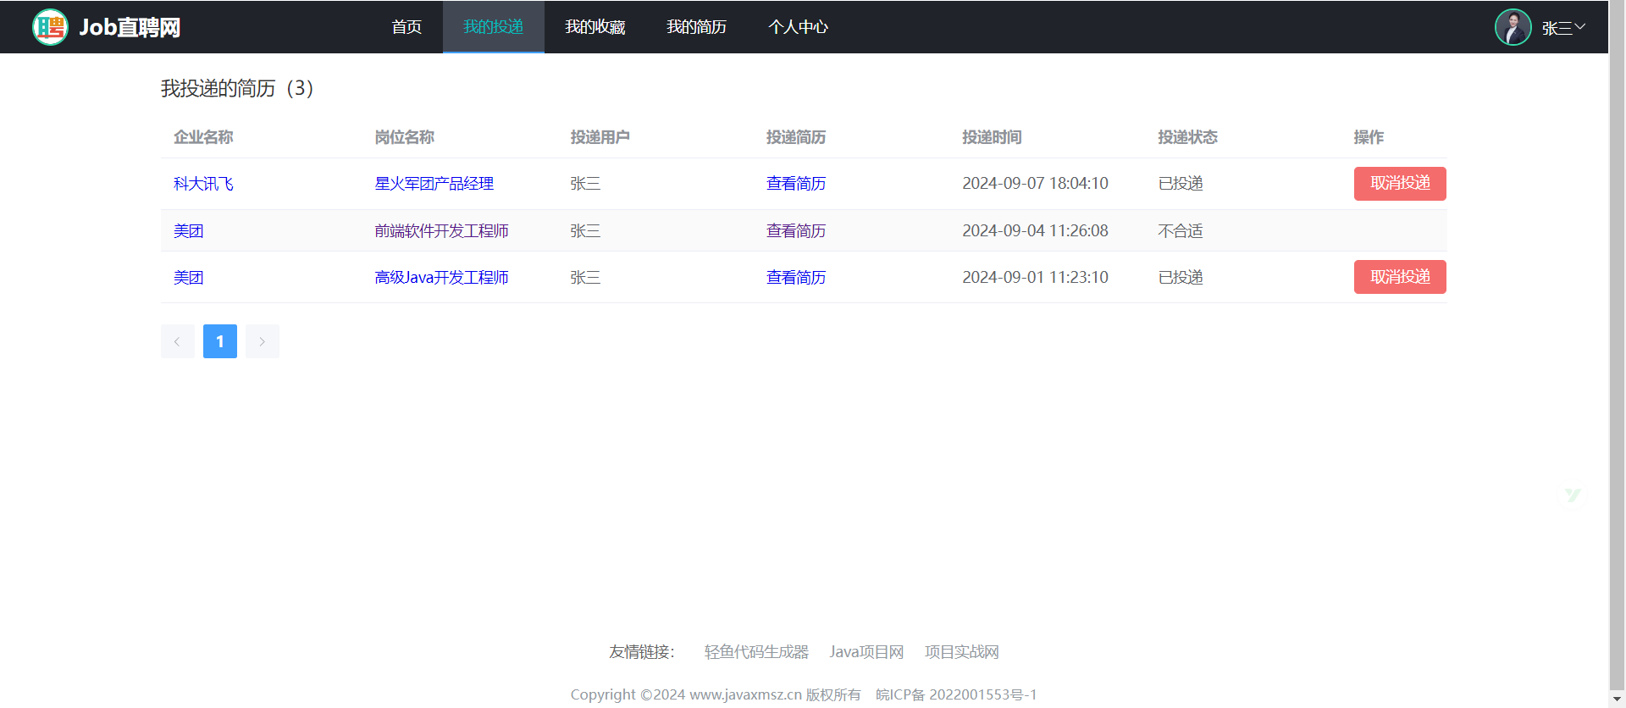Open the Java项目网 footer link
This screenshot has width=1626, height=708.
click(x=867, y=652)
